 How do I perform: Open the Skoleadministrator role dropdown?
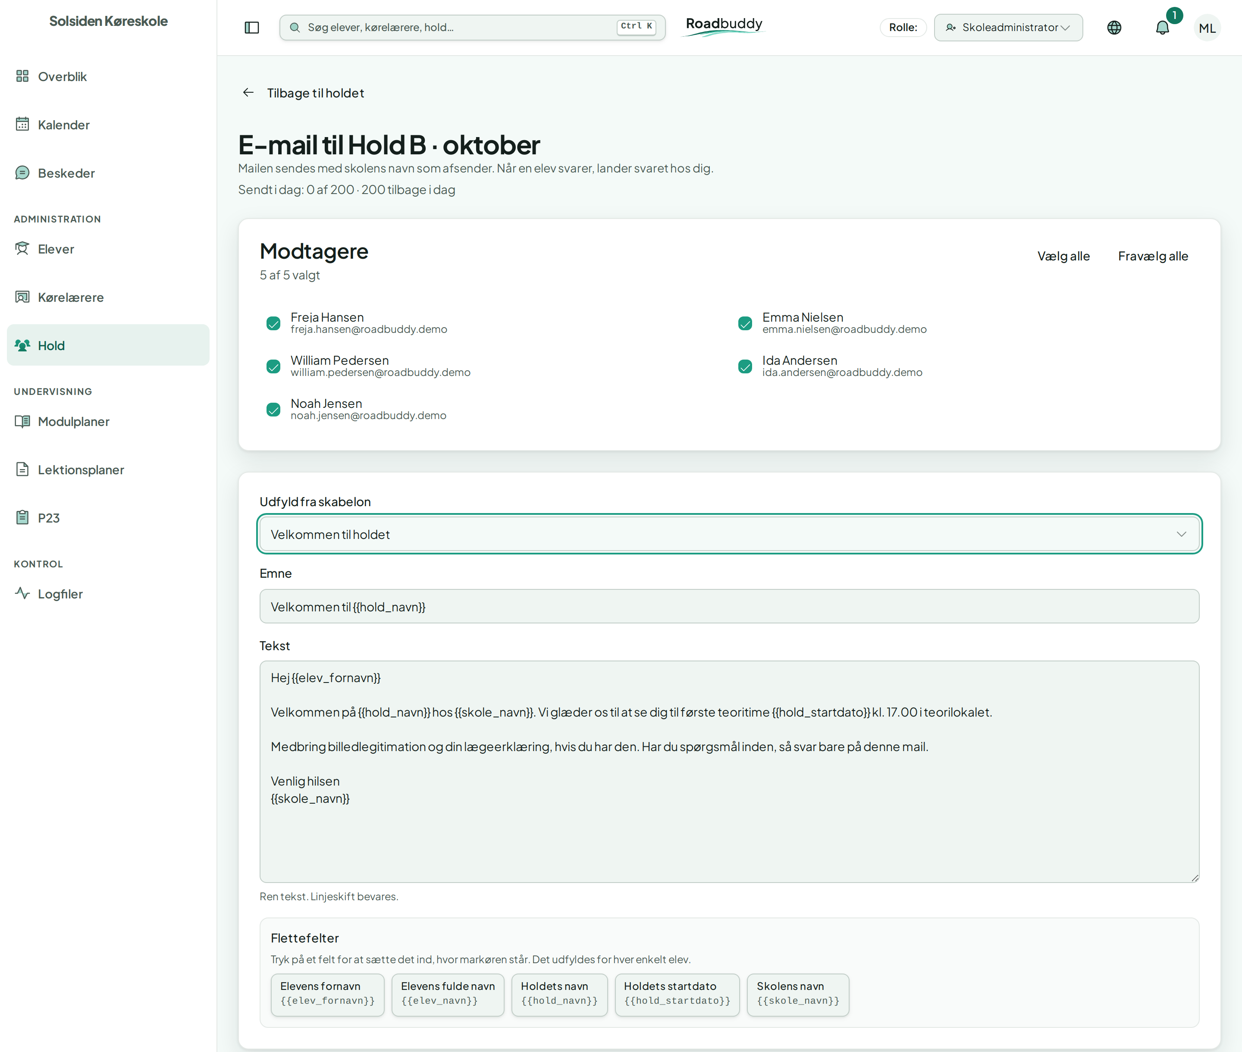point(1008,28)
